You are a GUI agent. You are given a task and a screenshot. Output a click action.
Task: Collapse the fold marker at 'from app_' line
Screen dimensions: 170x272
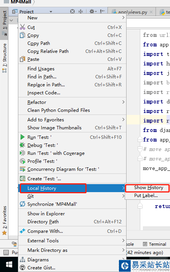point(140,139)
